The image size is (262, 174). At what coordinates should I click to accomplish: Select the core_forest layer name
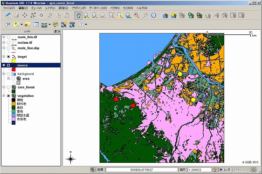click(26, 87)
